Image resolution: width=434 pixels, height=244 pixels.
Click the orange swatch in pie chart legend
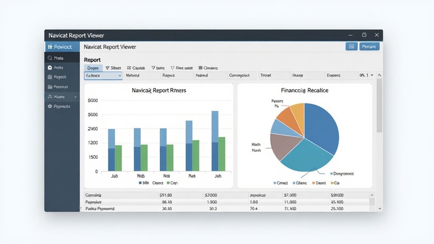(313, 183)
